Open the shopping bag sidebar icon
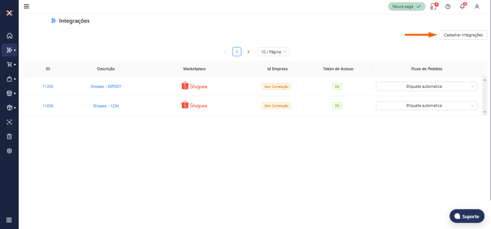This screenshot has height=229, width=491. (9, 79)
